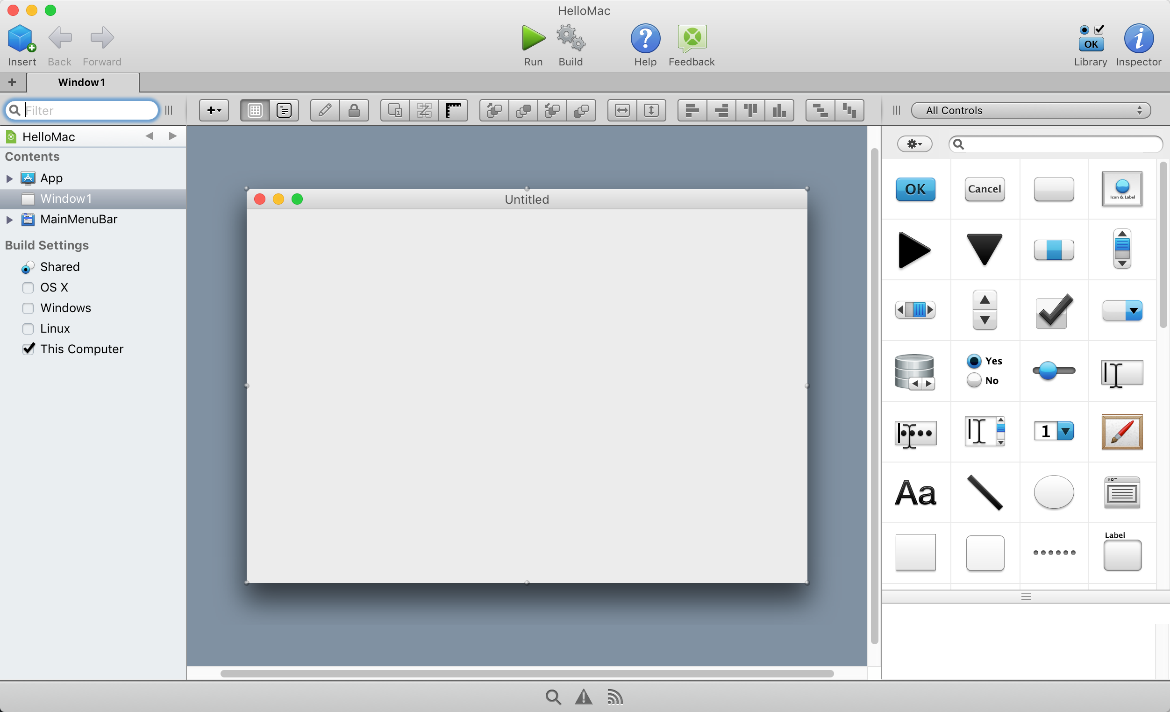
Task: Expand the App tree item
Action: [8, 178]
